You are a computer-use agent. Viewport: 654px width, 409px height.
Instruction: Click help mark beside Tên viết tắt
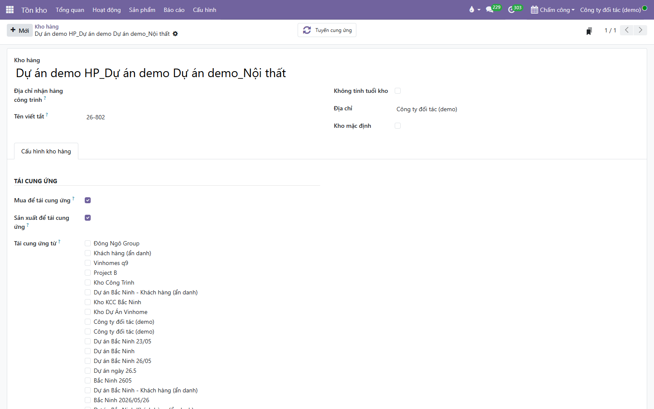pos(47,114)
